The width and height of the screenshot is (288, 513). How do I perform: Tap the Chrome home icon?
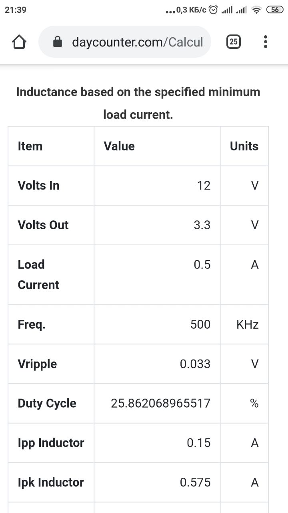pyautogui.click(x=19, y=42)
